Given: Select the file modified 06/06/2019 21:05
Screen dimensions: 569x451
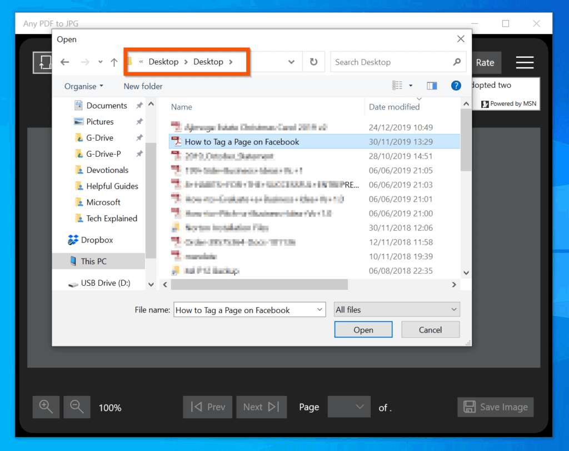Looking at the screenshot, I should pos(315,170).
